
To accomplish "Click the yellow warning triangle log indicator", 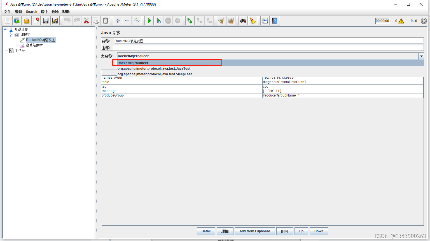I will (401, 21).
